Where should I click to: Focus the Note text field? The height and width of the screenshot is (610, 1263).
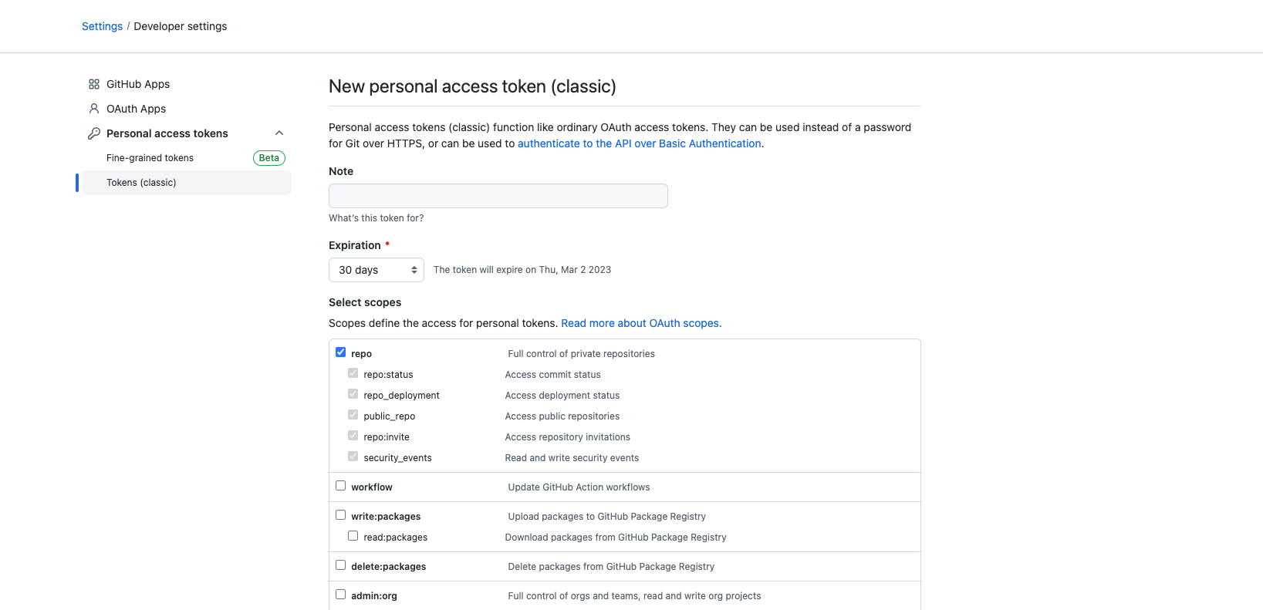(x=498, y=196)
